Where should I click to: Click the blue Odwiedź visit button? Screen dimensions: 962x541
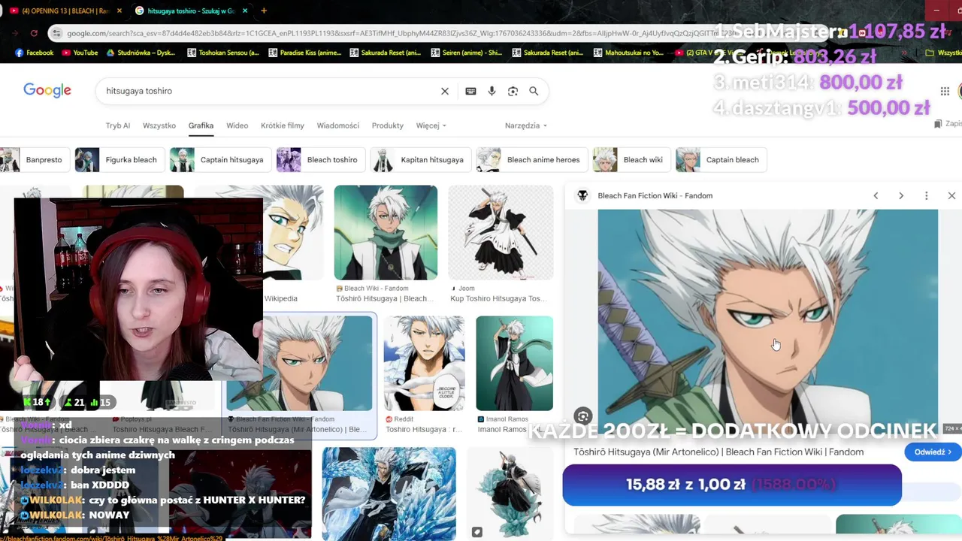pos(933,452)
